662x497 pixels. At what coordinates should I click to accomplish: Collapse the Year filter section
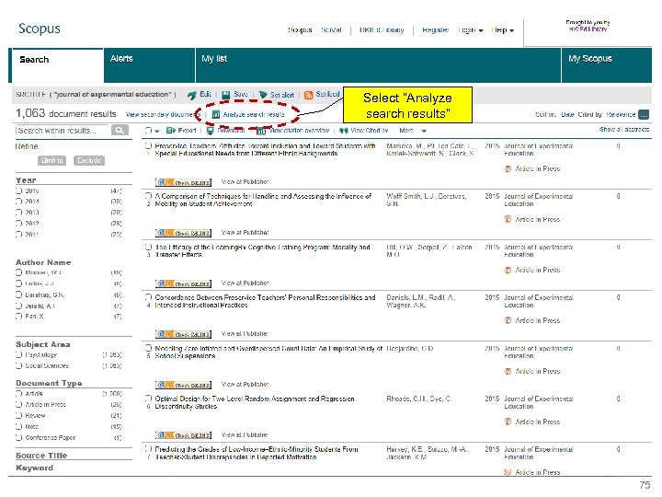(x=26, y=180)
